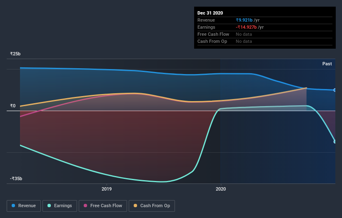The height and width of the screenshot is (218, 342).
Task: Click the Free Cash Flow row label in tooltip
Action: coord(213,34)
